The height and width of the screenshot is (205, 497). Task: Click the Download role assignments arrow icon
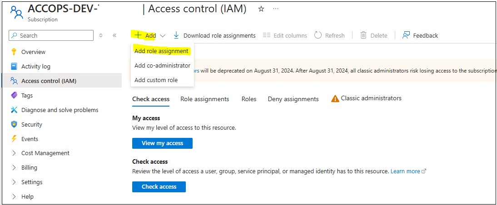coord(176,35)
